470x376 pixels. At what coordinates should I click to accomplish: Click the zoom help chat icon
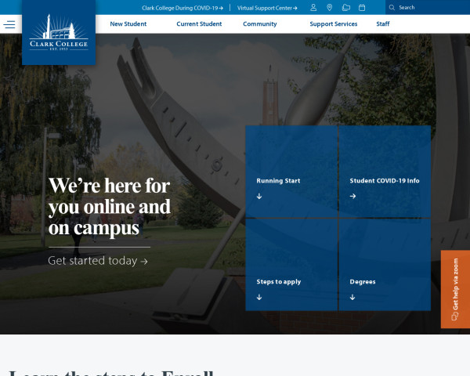click(x=454, y=316)
